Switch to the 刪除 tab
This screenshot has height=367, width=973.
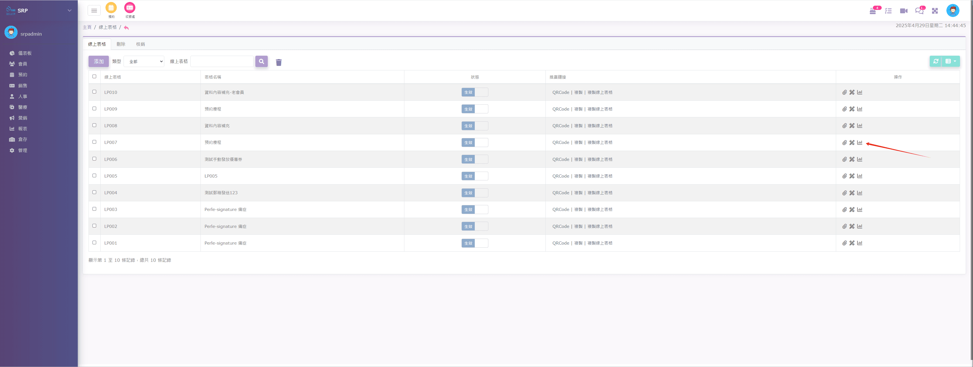coord(120,44)
